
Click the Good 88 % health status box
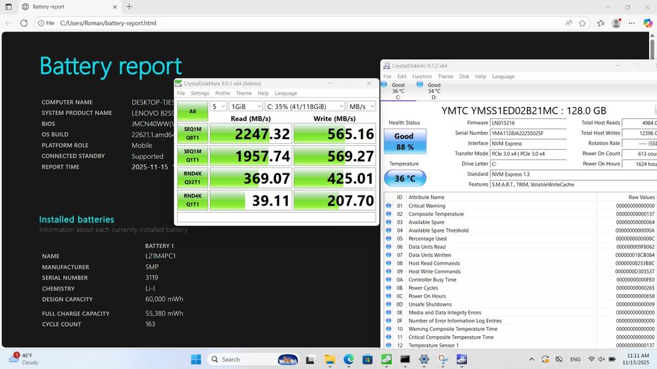click(405, 141)
